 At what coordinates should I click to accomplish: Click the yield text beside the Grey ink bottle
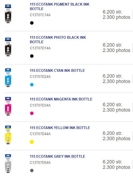[116, 165]
